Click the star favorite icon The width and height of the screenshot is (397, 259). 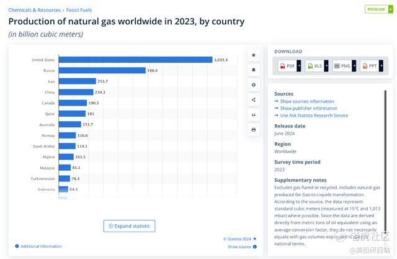tap(253, 55)
